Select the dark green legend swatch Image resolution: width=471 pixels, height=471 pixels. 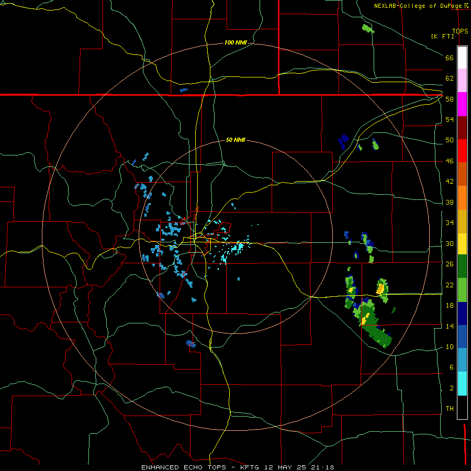[462, 266]
